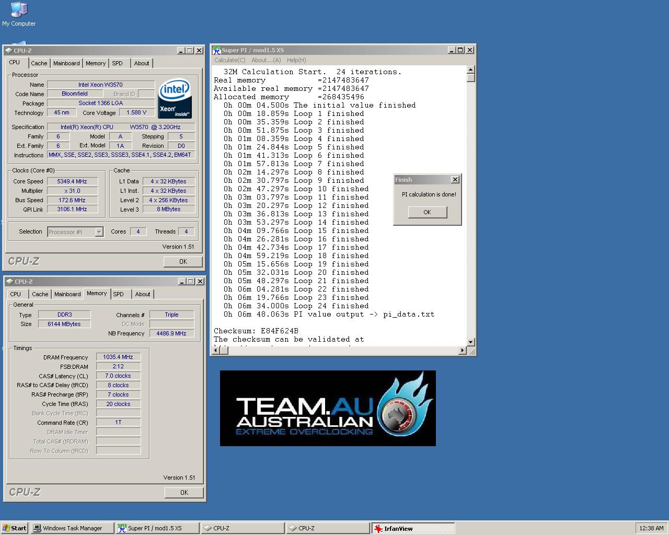Click the CAS# Latency value 7.0 clocks
Image resolution: width=669 pixels, height=535 pixels.
(x=118, y=376)
